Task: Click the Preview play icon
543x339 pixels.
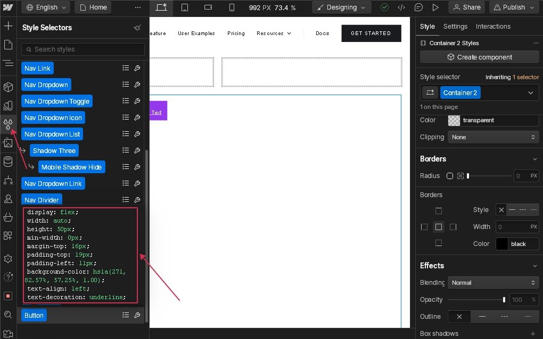Action: pyautogui.click(x=435, y=7)
